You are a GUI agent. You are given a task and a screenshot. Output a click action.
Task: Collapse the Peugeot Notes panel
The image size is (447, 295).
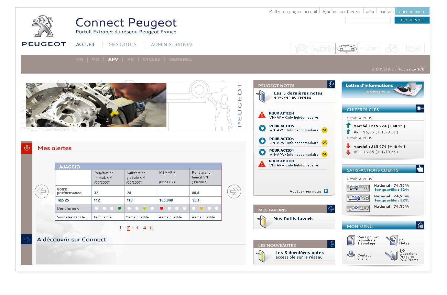pos(331,84)
